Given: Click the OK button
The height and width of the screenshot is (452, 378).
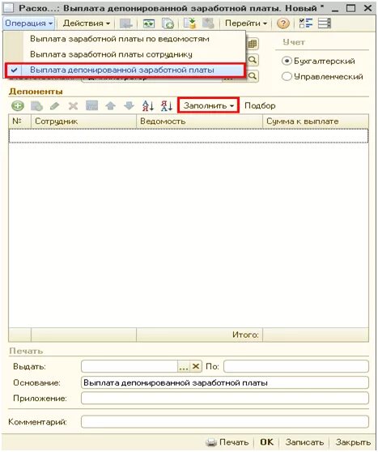Looking at the screenshot, I should tap(267, 442).
